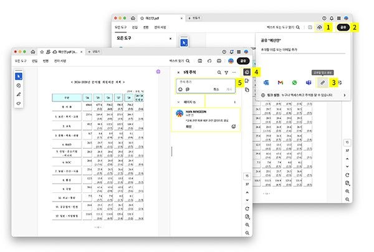
Task: Select the All Tools tab in back window
Action: pos(121,27)
